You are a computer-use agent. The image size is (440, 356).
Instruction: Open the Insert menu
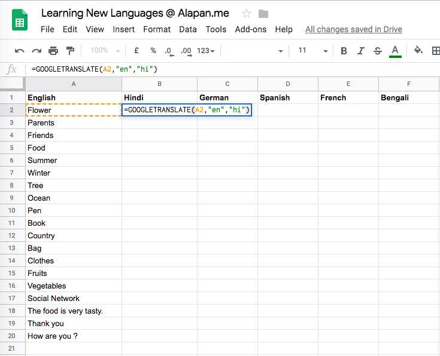point(124,29)
